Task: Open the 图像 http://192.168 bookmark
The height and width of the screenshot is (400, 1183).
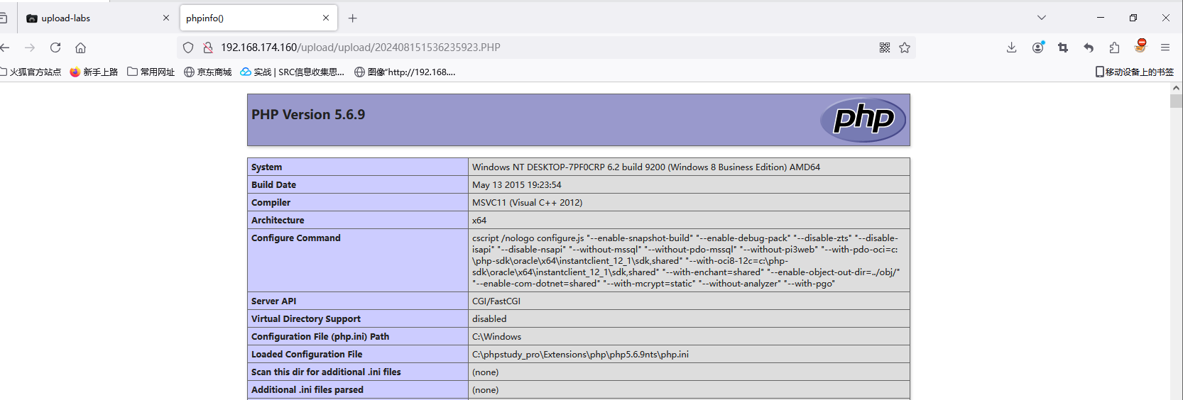Action: 405,72
